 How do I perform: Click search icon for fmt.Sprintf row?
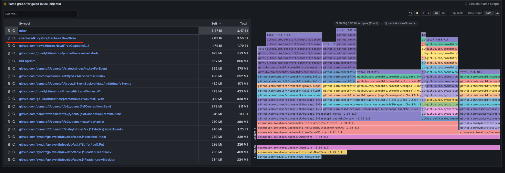14,61
